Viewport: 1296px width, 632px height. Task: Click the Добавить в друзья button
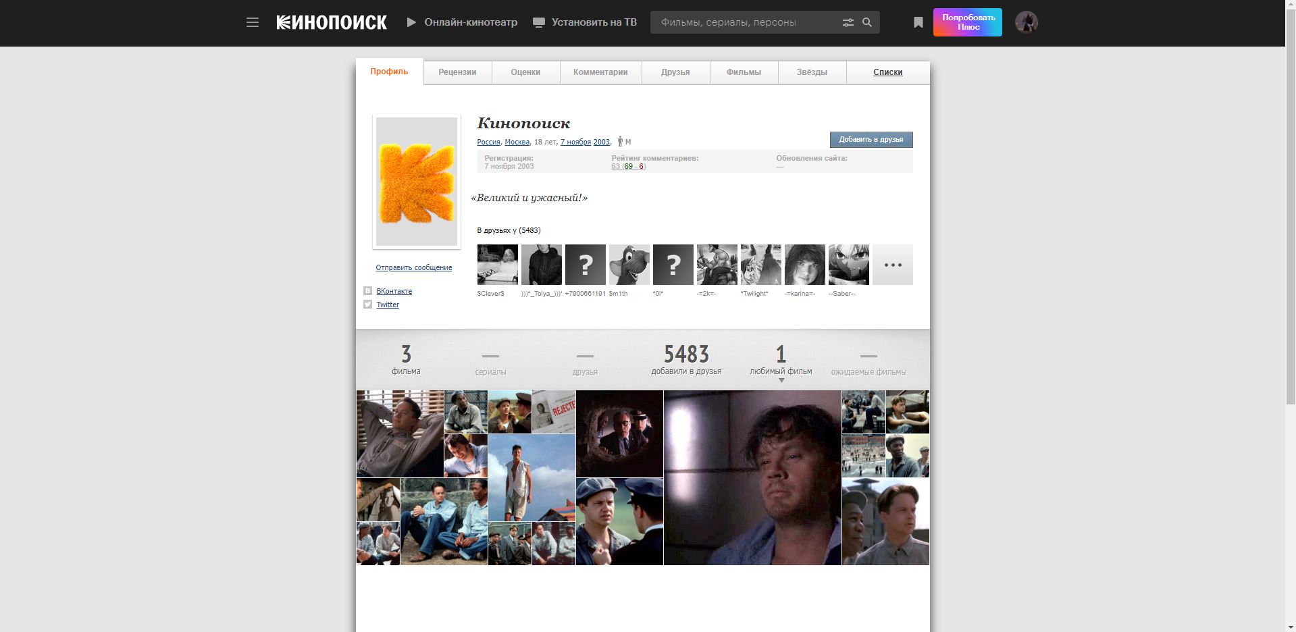[871, 139]
